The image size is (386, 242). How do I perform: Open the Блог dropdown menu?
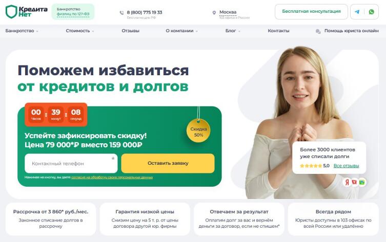[233, 31]
